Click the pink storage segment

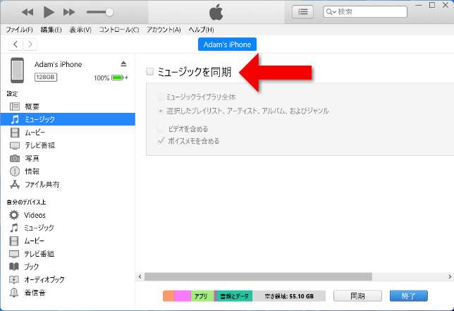[x=183, y=296]
